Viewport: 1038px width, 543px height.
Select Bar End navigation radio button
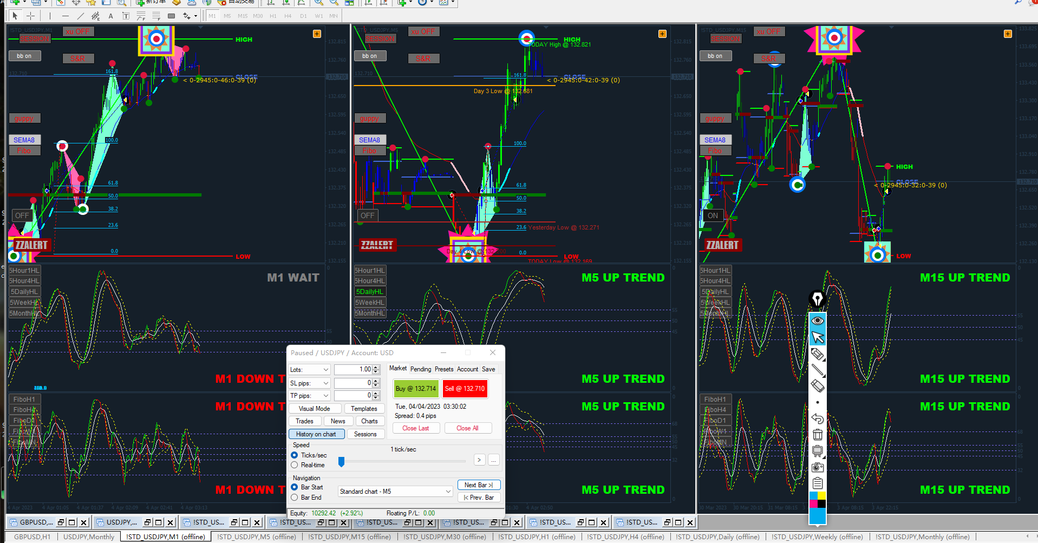(x=295, y=498)
